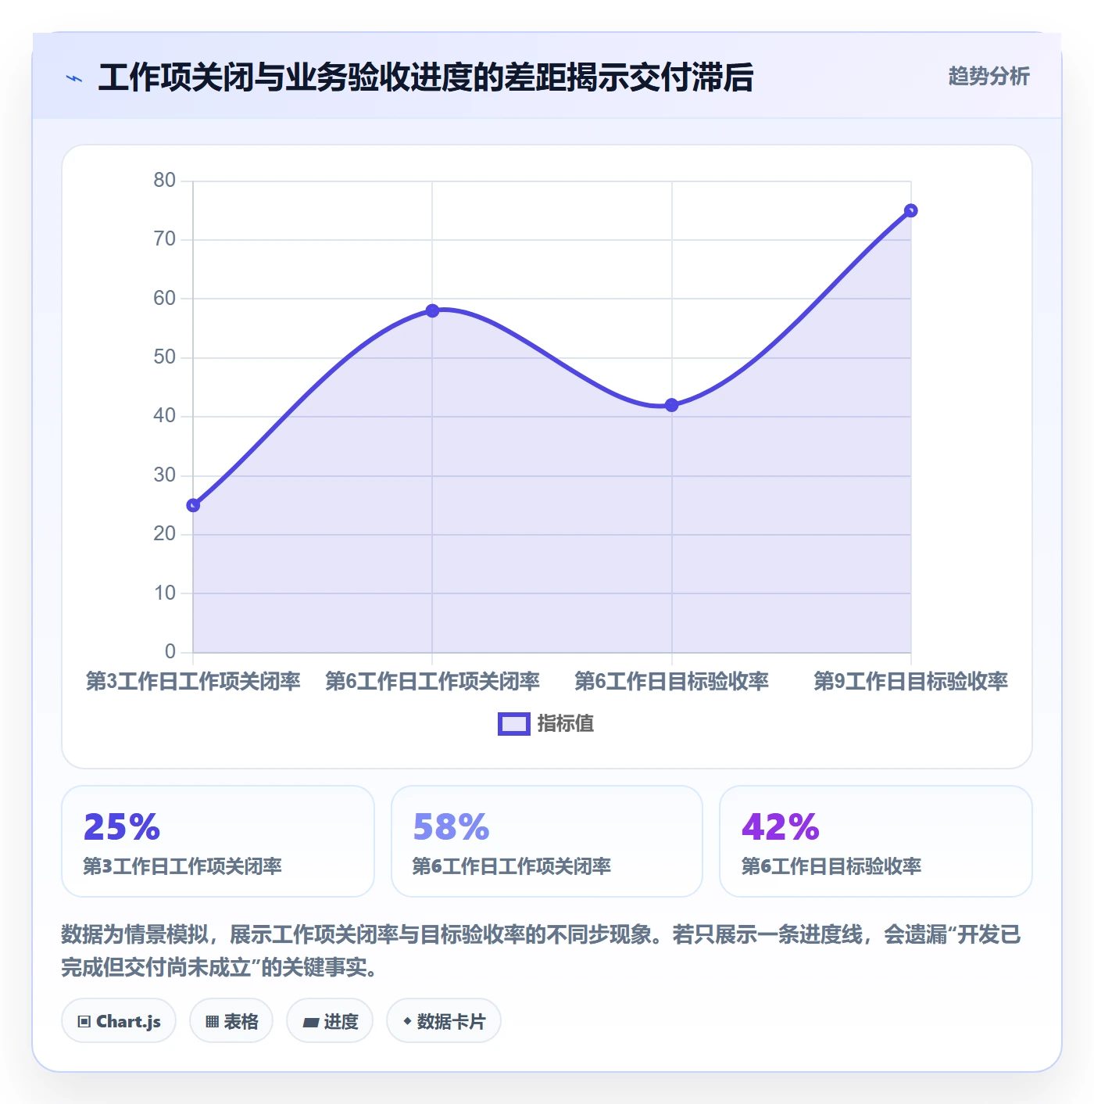Click the diamond icon in 数据卡片 chip

pyautogui.click(x=407, y=1021)
